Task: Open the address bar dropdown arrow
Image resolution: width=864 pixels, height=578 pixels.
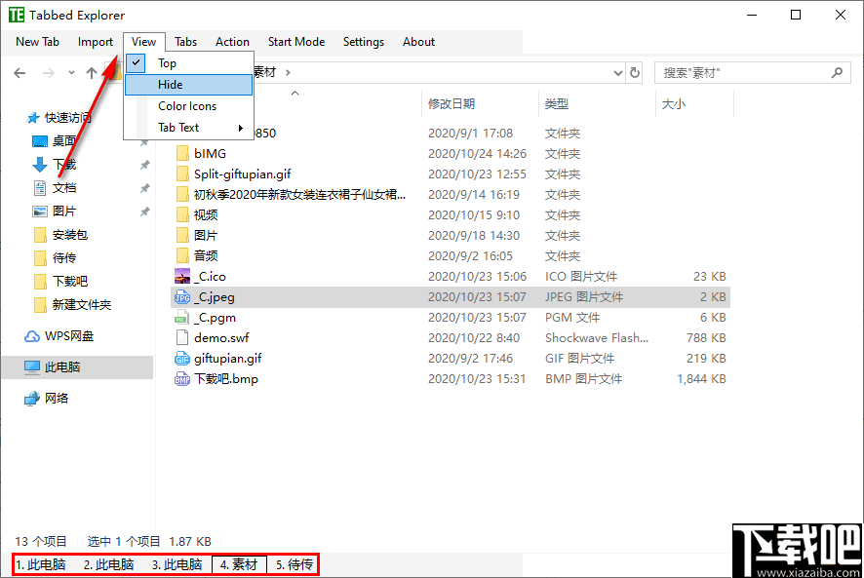Action: coord(618,72)
